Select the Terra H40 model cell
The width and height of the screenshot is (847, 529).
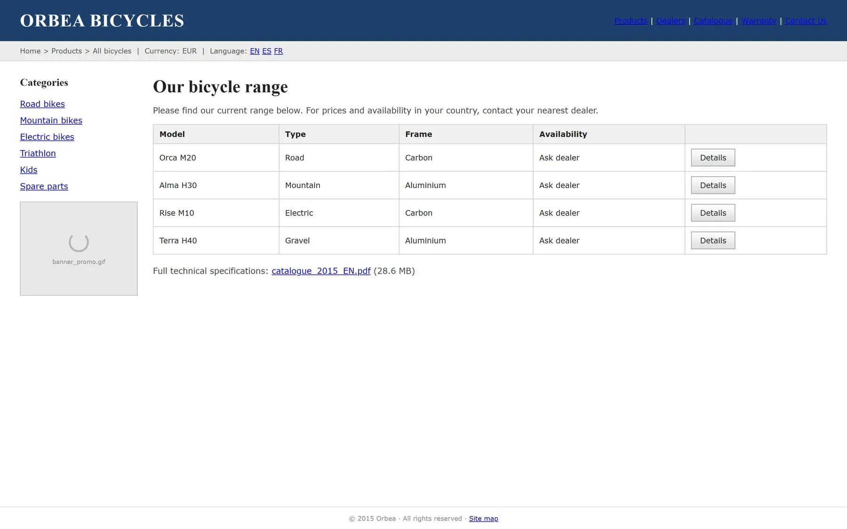216,241
